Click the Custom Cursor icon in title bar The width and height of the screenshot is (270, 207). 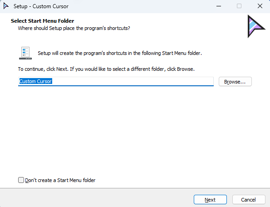6,6
